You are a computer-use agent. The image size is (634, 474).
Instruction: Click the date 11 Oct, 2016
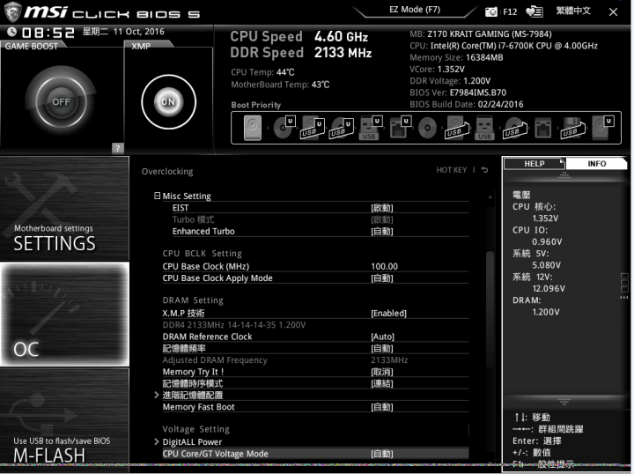(139, 32)
